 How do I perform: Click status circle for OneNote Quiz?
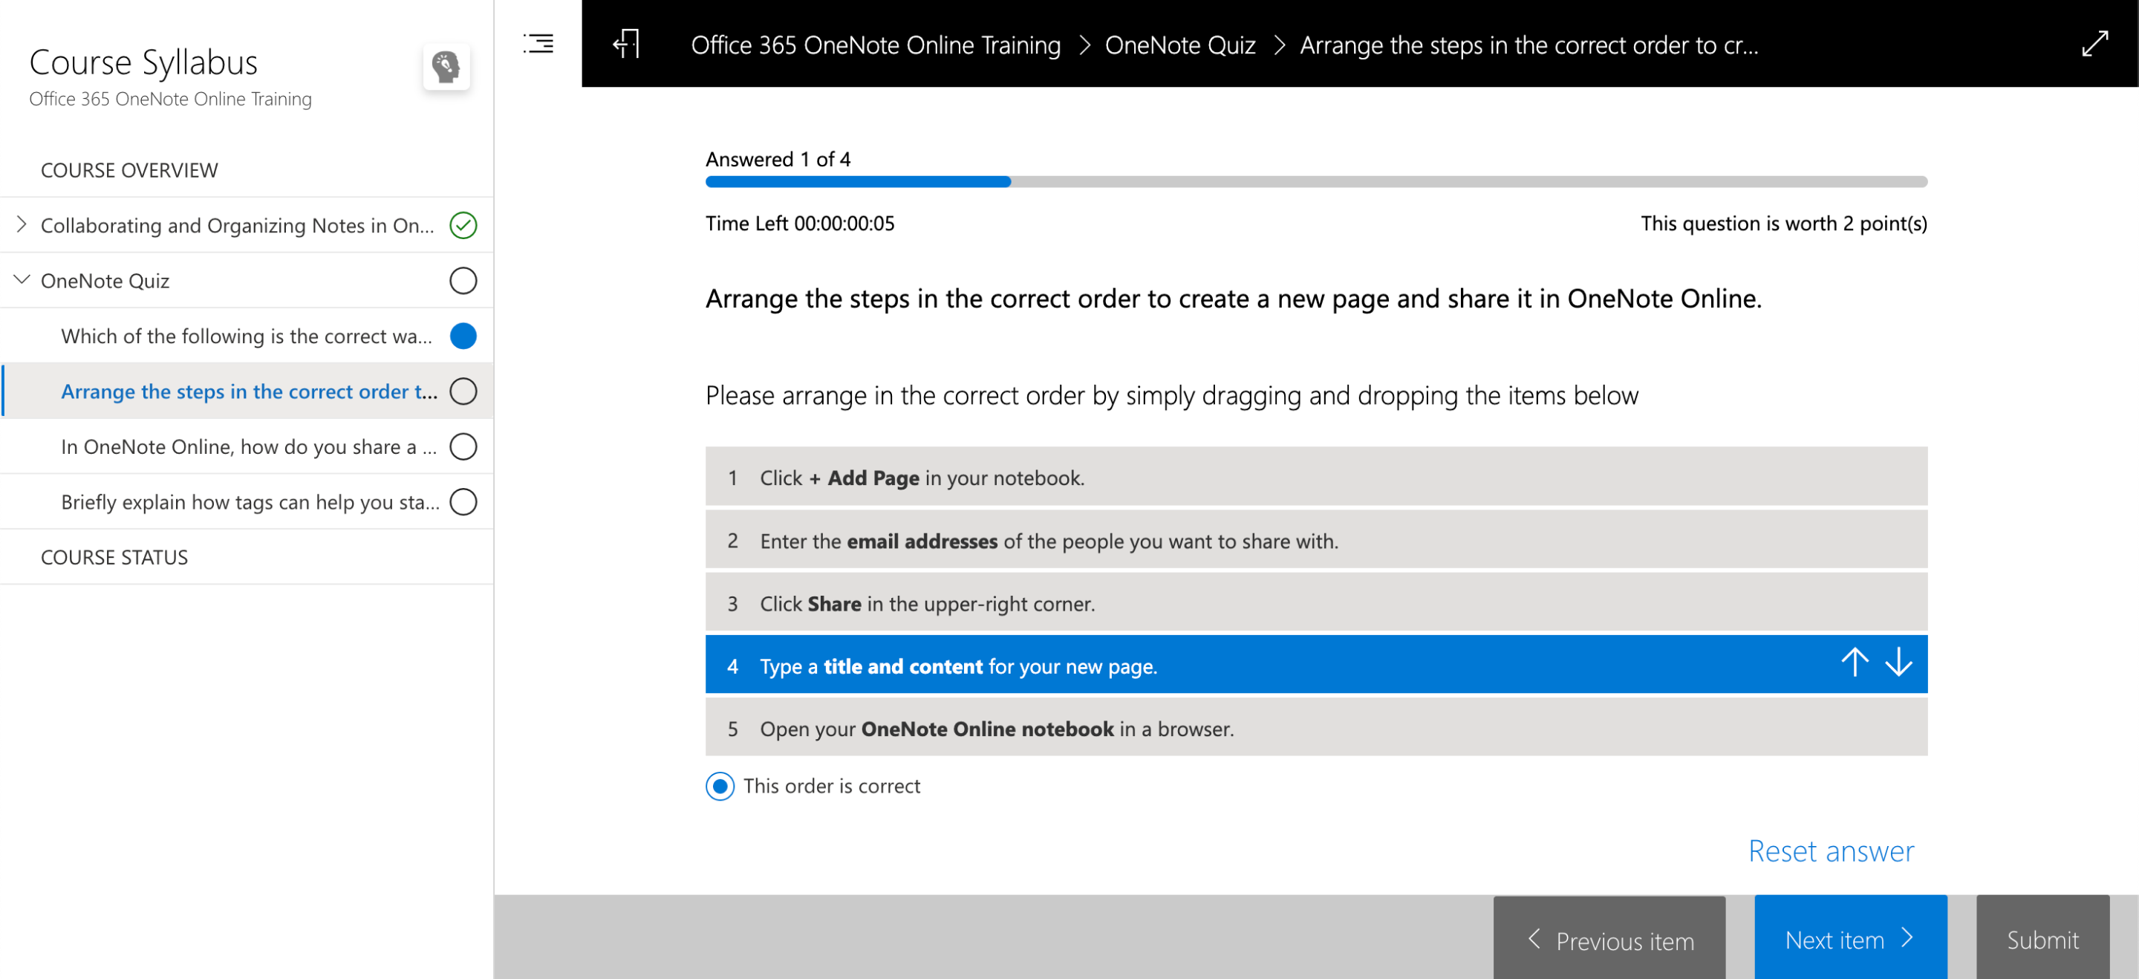point(463,281)
